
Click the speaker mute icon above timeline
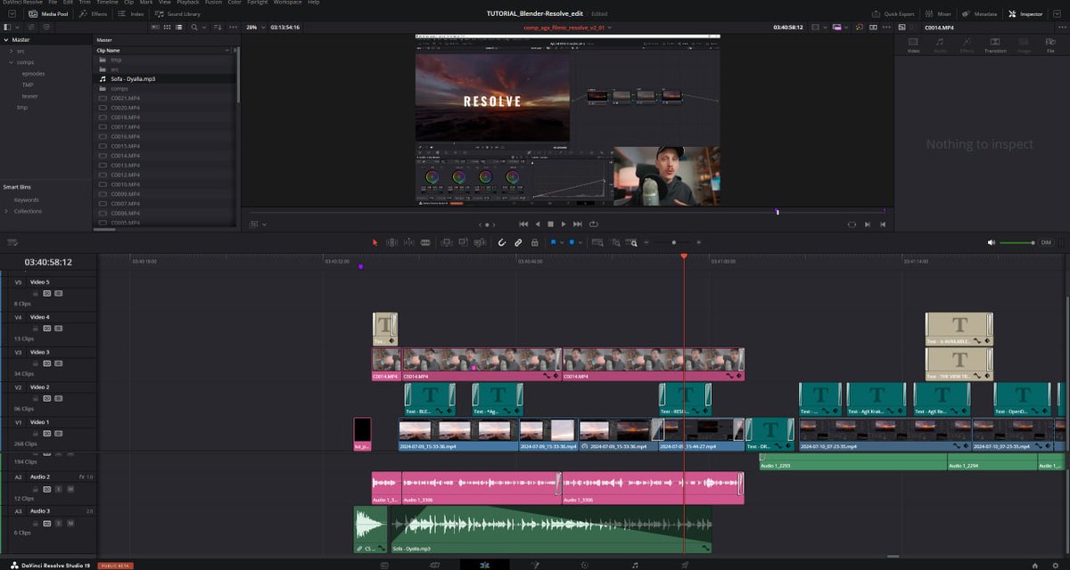(992, 243)
